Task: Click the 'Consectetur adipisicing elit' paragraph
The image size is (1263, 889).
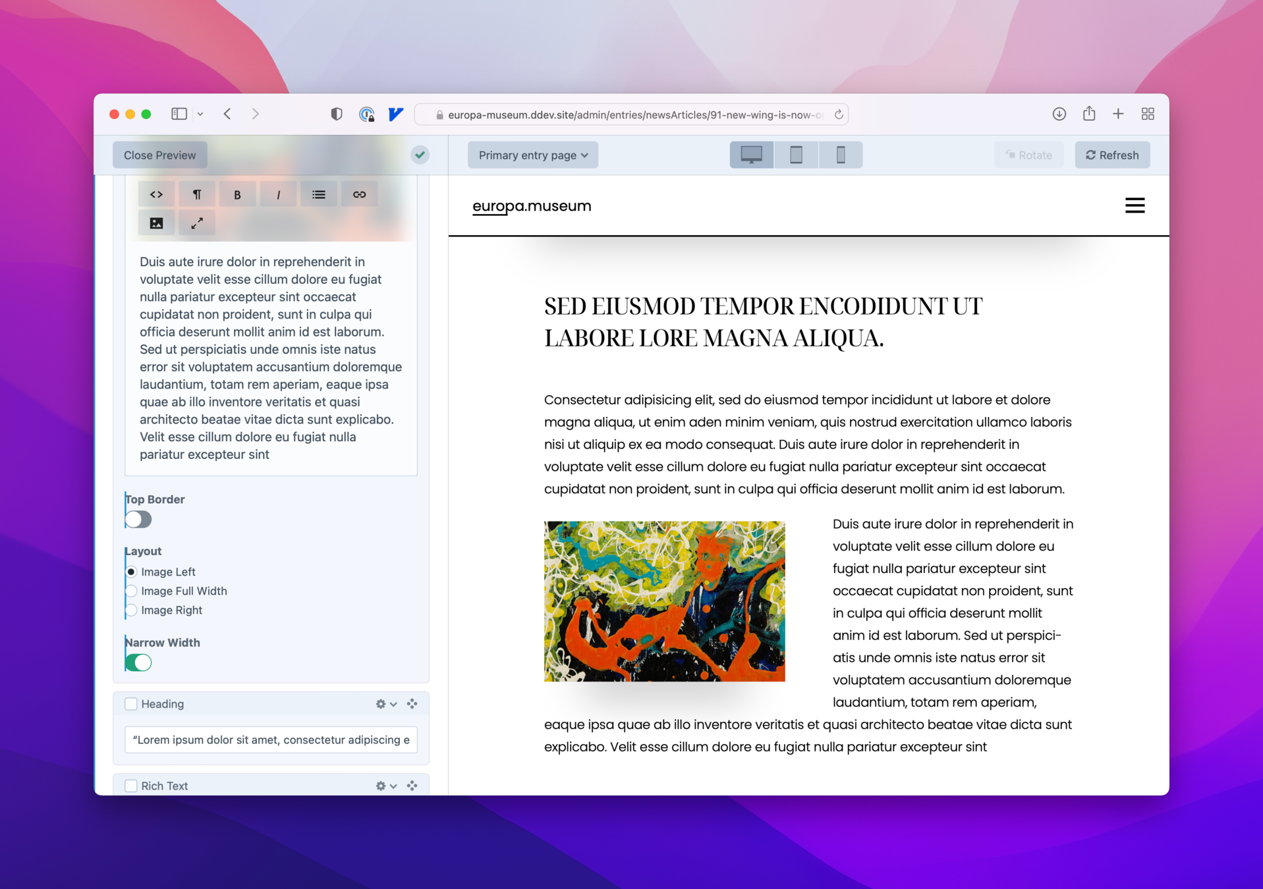Action: tap(808, 444)
